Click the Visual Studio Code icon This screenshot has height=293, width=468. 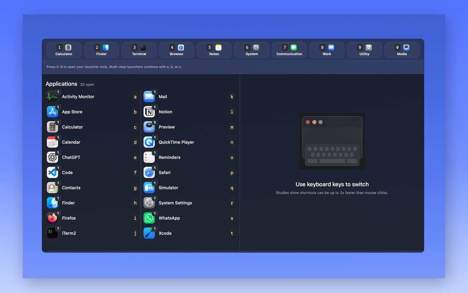click(x=52, y=173)
